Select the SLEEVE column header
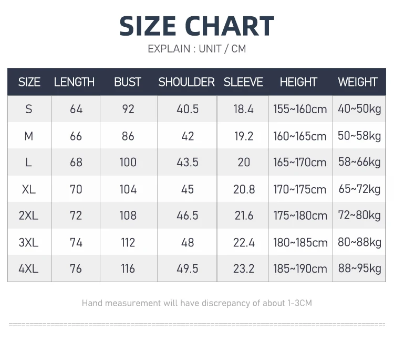The width and height of the screenshot is (394, 345). [243, 82]
